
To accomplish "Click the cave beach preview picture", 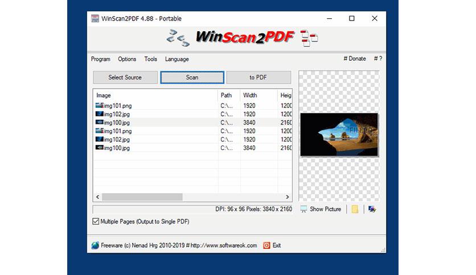I will click(339, 135).
